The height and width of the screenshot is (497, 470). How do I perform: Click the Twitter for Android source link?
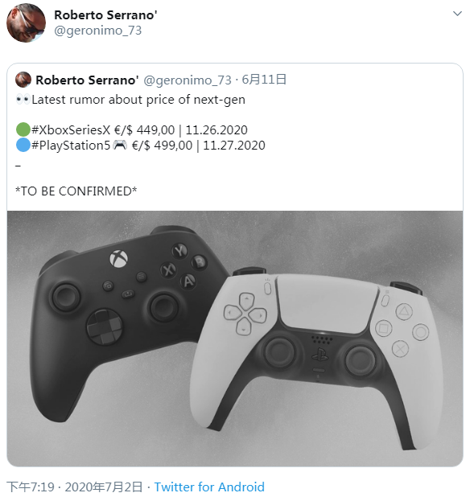(209, 487)
